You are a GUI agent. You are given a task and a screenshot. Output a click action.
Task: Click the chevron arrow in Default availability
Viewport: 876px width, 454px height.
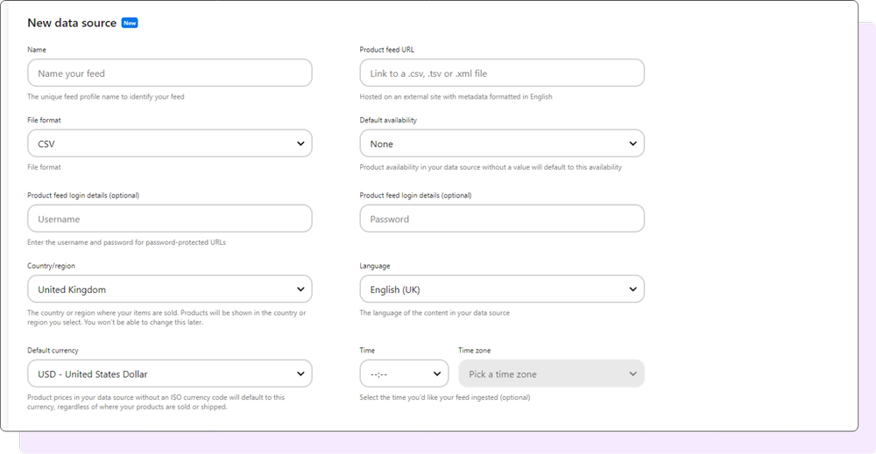[x=632, y=143]
